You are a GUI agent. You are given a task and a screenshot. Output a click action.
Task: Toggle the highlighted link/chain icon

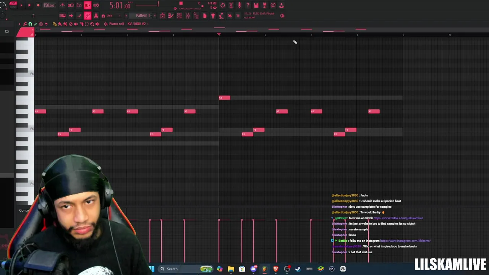click(x=88, y=16)
